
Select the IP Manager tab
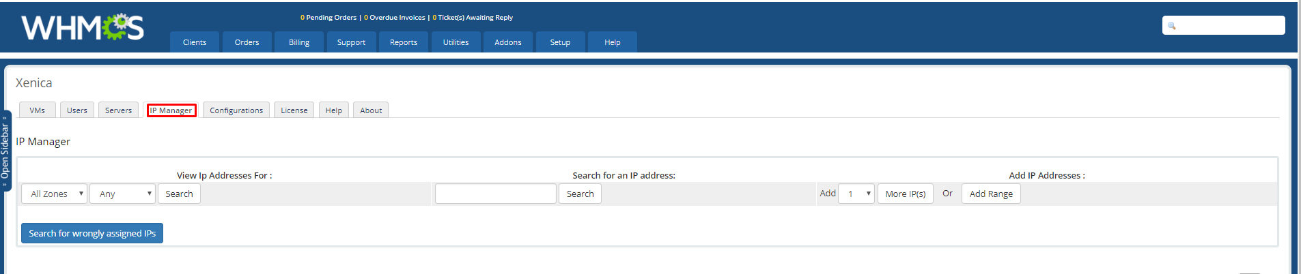(171, 110)
